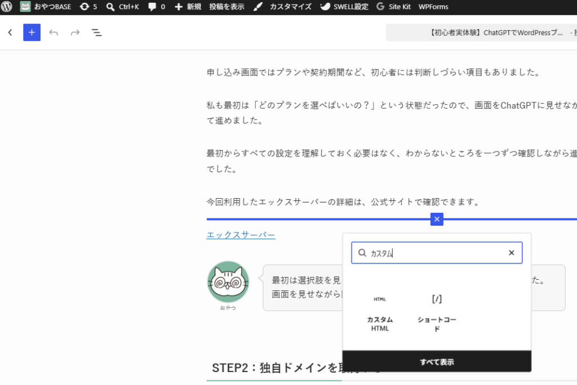Select paragraph starting 申し込み画面ではプラン
577x385 pixels.
point(374,73)
